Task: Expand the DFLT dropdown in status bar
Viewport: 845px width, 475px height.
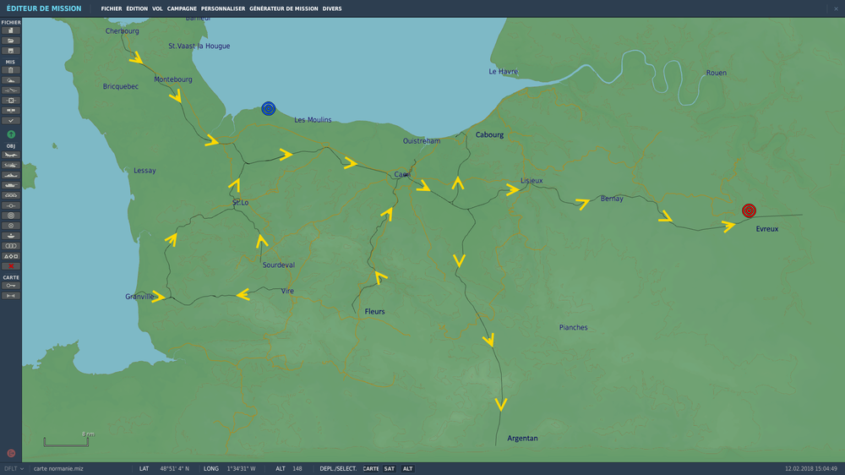Action: 14,468
